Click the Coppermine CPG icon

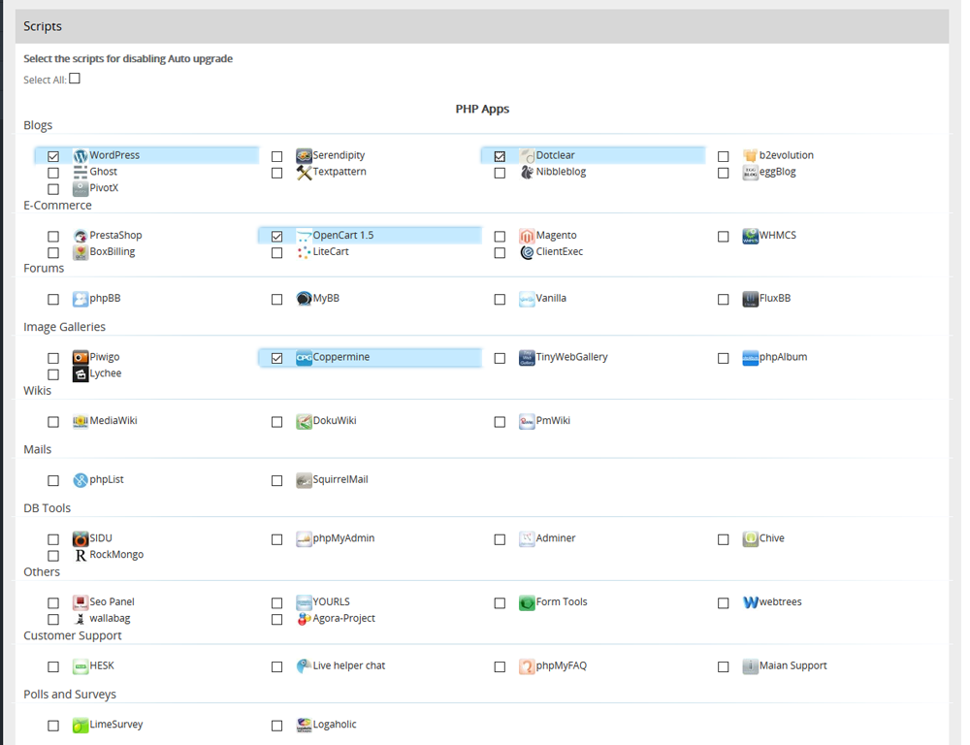[304, 358]
